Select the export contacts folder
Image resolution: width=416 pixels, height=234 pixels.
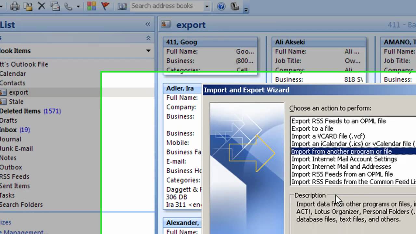point(19,92)
